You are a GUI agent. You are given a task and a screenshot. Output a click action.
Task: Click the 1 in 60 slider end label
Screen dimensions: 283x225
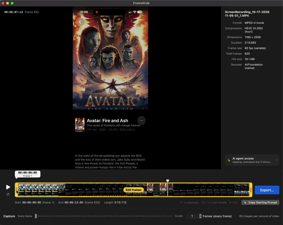[x=178, y=216]
